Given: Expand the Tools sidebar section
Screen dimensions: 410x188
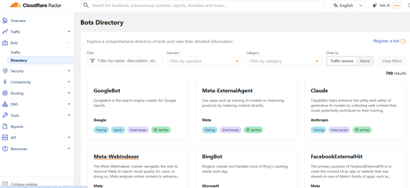Looking at the screenshot, I should 69,115.
